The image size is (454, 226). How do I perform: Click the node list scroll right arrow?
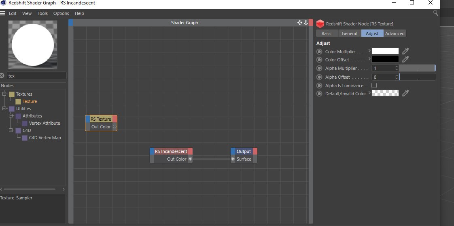tap(64, 189)
